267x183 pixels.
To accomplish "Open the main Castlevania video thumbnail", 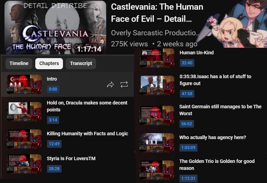I will coord(55,28).
